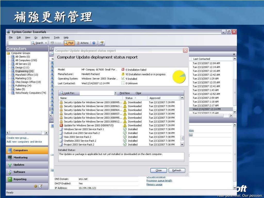The width and height of the screenshot is (264, 198).
Task: Sort the list by the Approved column
Action: (163, 98)
